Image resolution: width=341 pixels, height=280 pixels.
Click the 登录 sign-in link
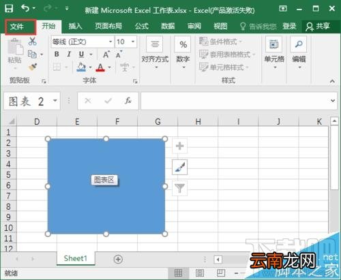pyautogui.click(x=289, y=27)
